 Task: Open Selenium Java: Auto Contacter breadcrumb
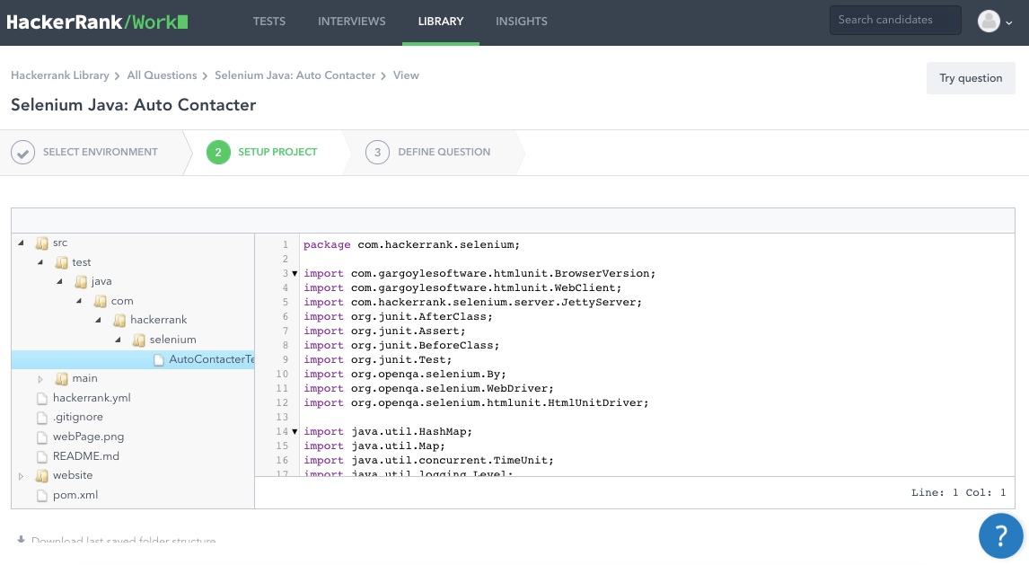pyautogui.click(x=295, y=75)
